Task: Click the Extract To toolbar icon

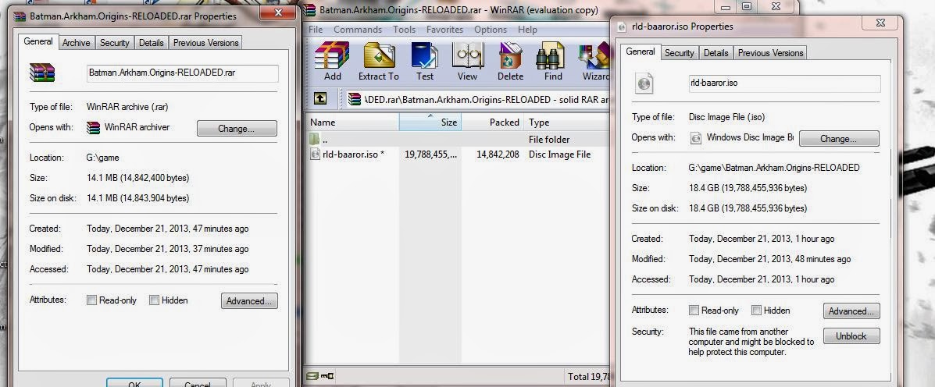Action: pyautogui.click(x=378, y=62)
